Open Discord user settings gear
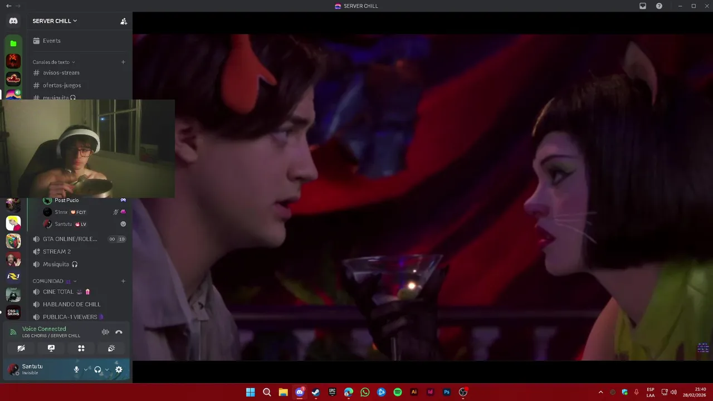The height and width of the screenshot is (401, 713). (x=119, y=369)
